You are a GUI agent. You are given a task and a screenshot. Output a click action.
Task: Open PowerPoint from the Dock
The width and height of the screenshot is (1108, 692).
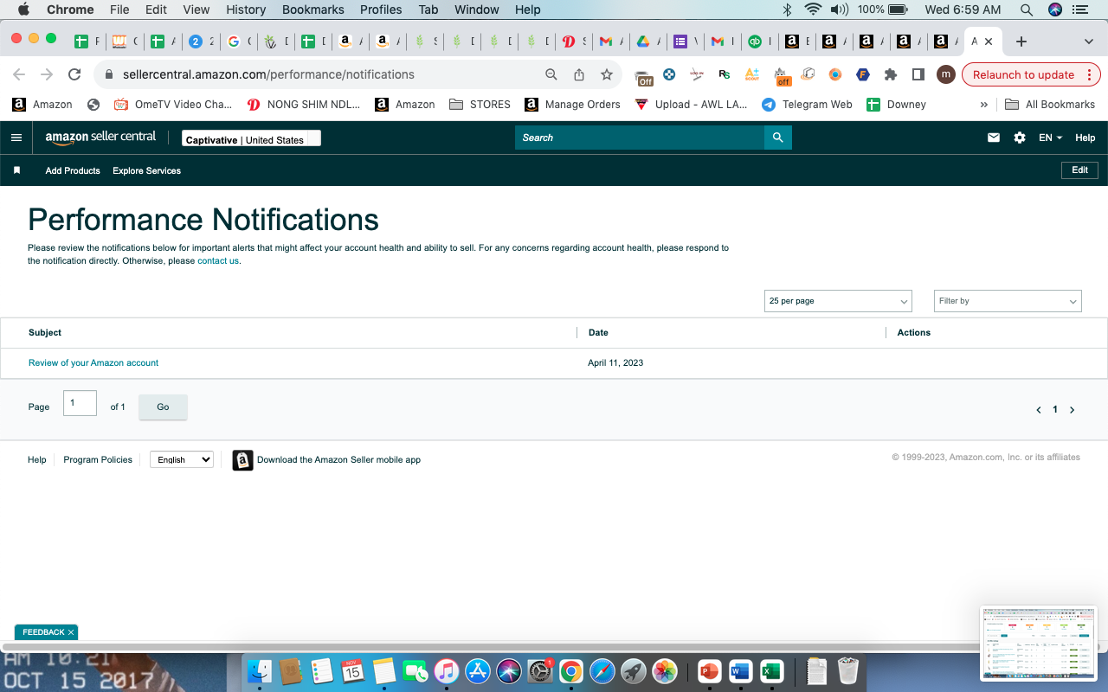[x=710, y=671]
